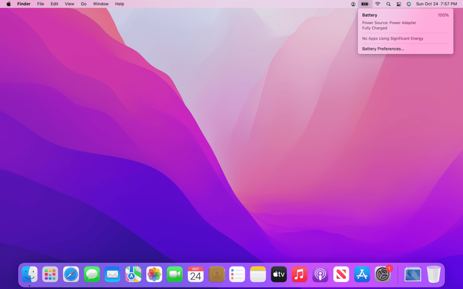
Task: Open Battery Preferences…
Action: tap(383, 49)
